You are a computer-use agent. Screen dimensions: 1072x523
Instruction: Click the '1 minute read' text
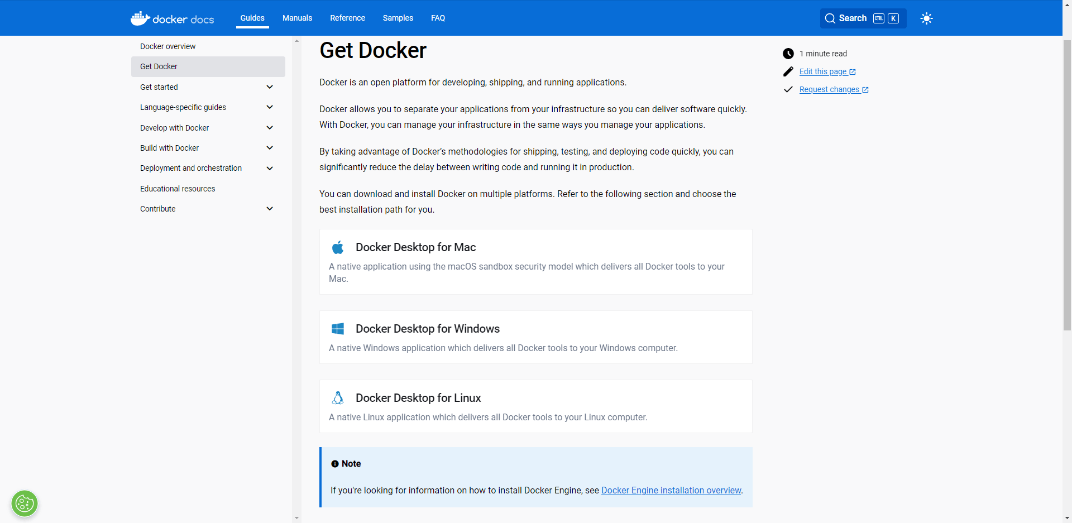(x=823, y=54)
